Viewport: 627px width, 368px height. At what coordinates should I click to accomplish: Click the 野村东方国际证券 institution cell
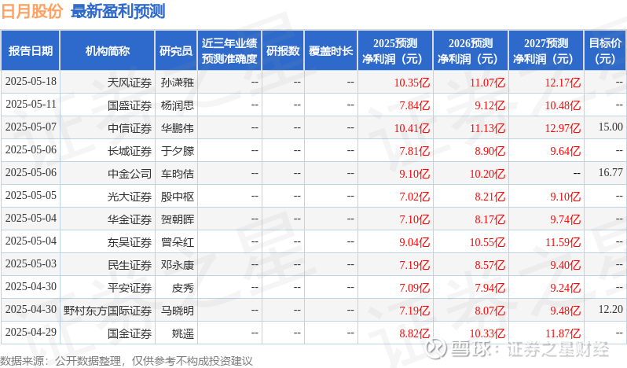tap(108, 311)
